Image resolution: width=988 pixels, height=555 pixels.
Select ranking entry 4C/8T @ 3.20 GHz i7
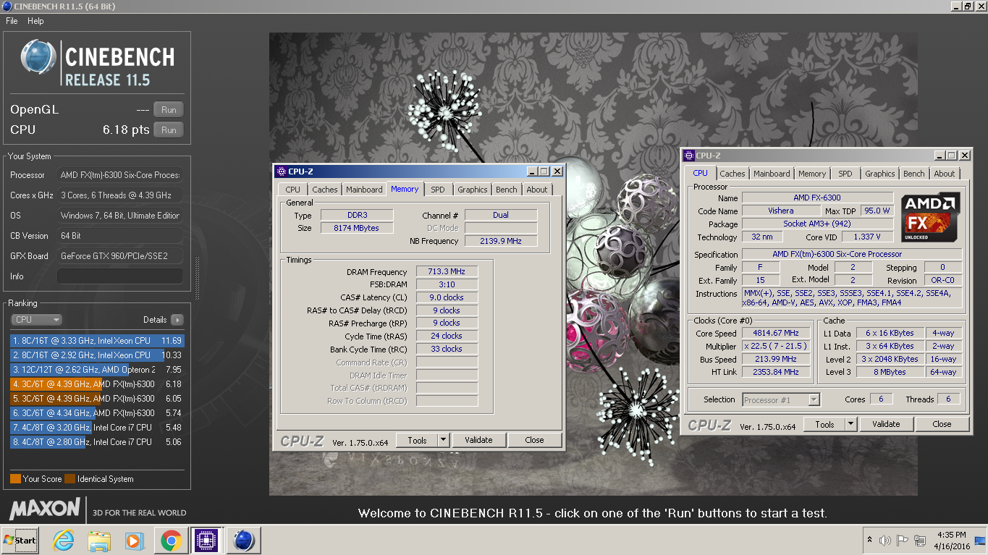click(97, 428)
